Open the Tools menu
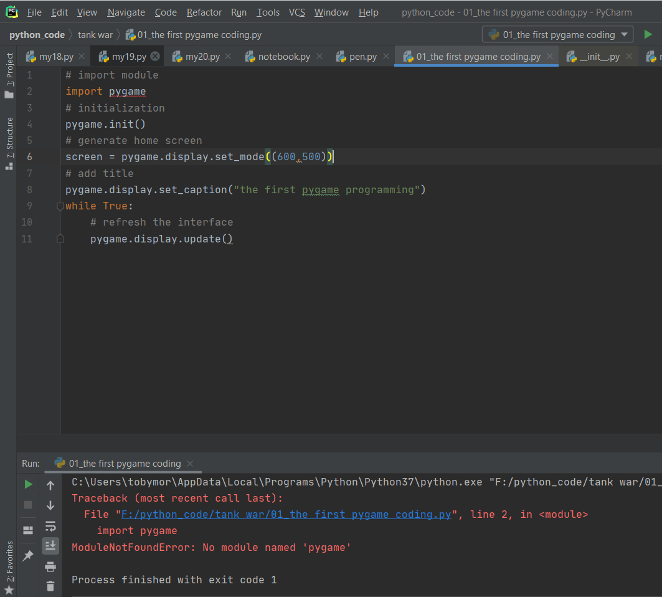 (x=268, y=12)
